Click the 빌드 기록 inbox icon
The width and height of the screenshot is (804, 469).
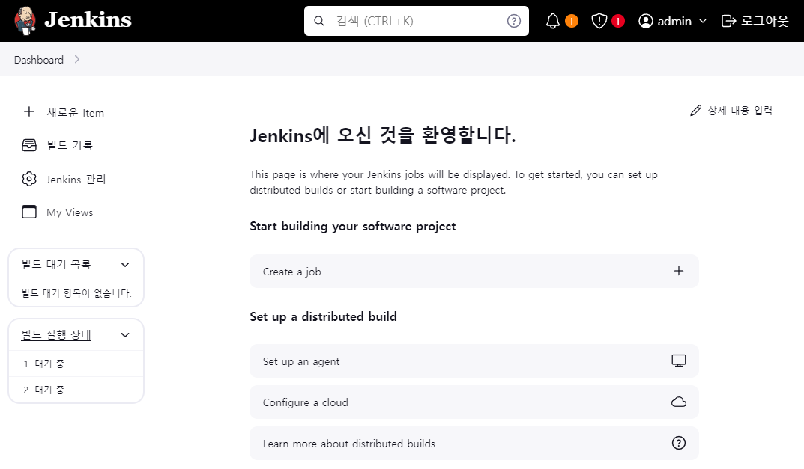(29, 145)
